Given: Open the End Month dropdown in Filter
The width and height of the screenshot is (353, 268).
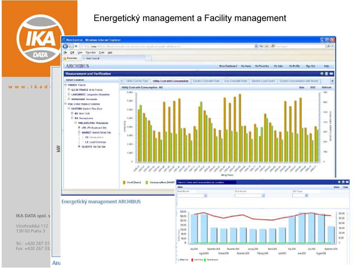Looking at the screenshot, I should [263, 195].
